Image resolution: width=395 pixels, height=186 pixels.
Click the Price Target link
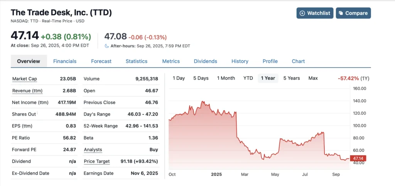click(x=97, y=161)
